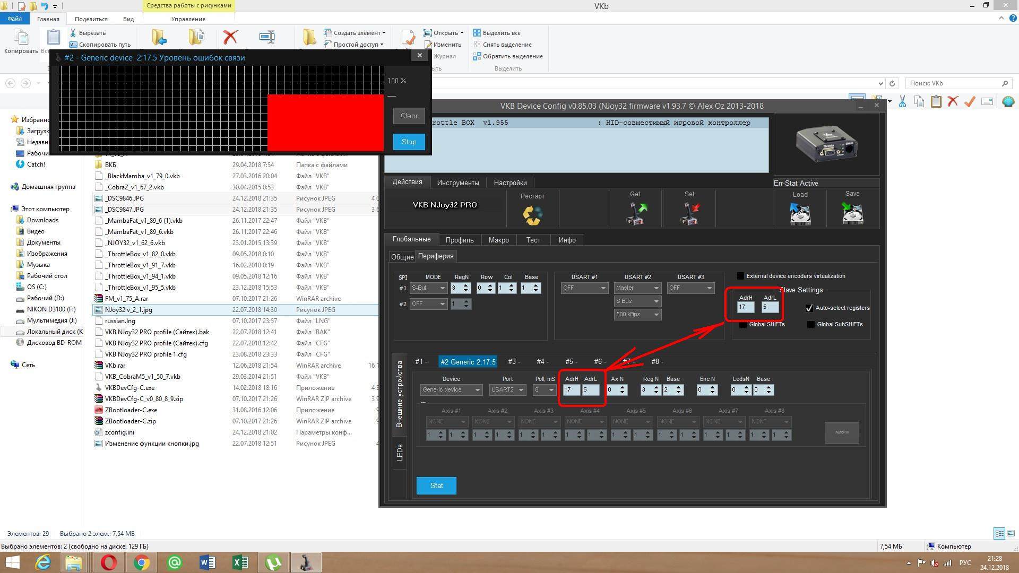This screenshot has height=573, width=1019.
Task: Click the Копировать icon in Explorer ribbon
Action: point(21,37)
